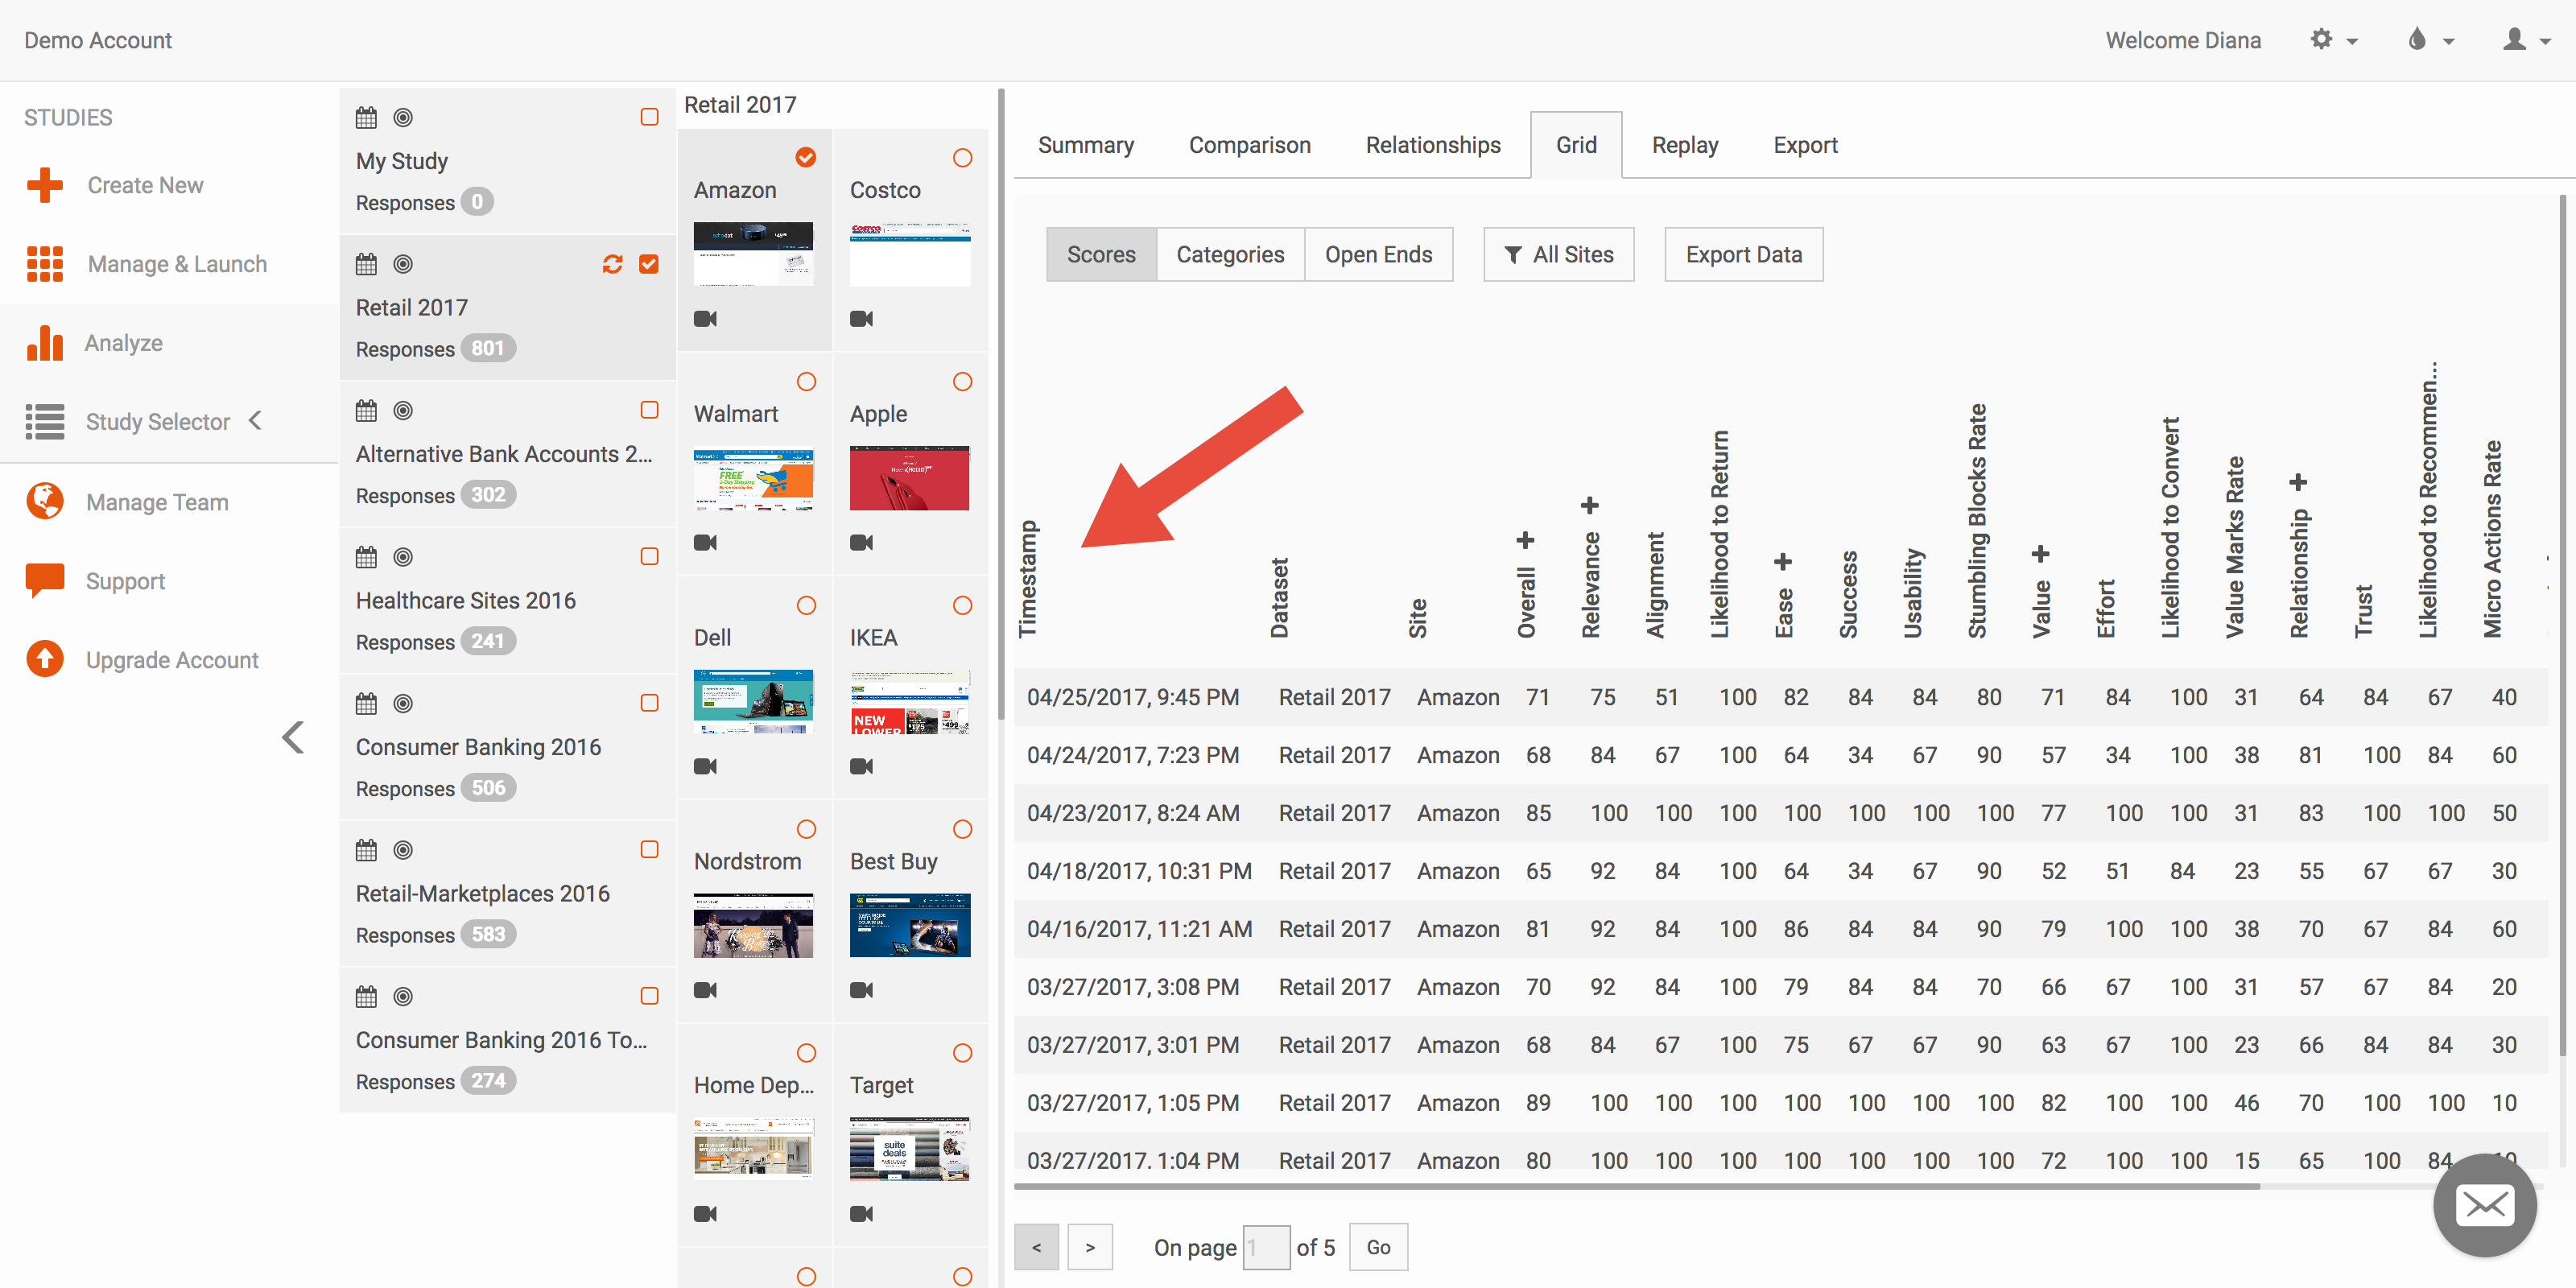2576x1288 pixels.
Task: Go to previous page with < button
Action: click(x=1036, y=1246)
